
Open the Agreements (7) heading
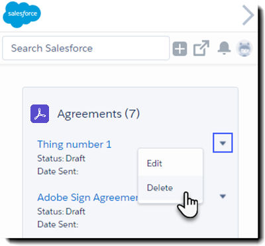pos(99,114)
